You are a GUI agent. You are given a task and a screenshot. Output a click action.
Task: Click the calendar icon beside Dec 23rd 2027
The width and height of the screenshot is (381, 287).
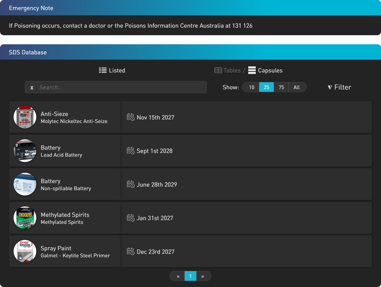131,251
